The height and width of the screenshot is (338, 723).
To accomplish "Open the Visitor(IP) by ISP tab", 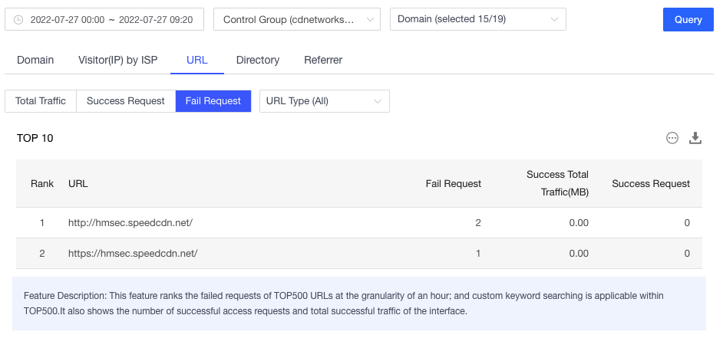I will (118, 60).
